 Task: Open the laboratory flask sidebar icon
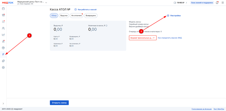pos(3,41)
